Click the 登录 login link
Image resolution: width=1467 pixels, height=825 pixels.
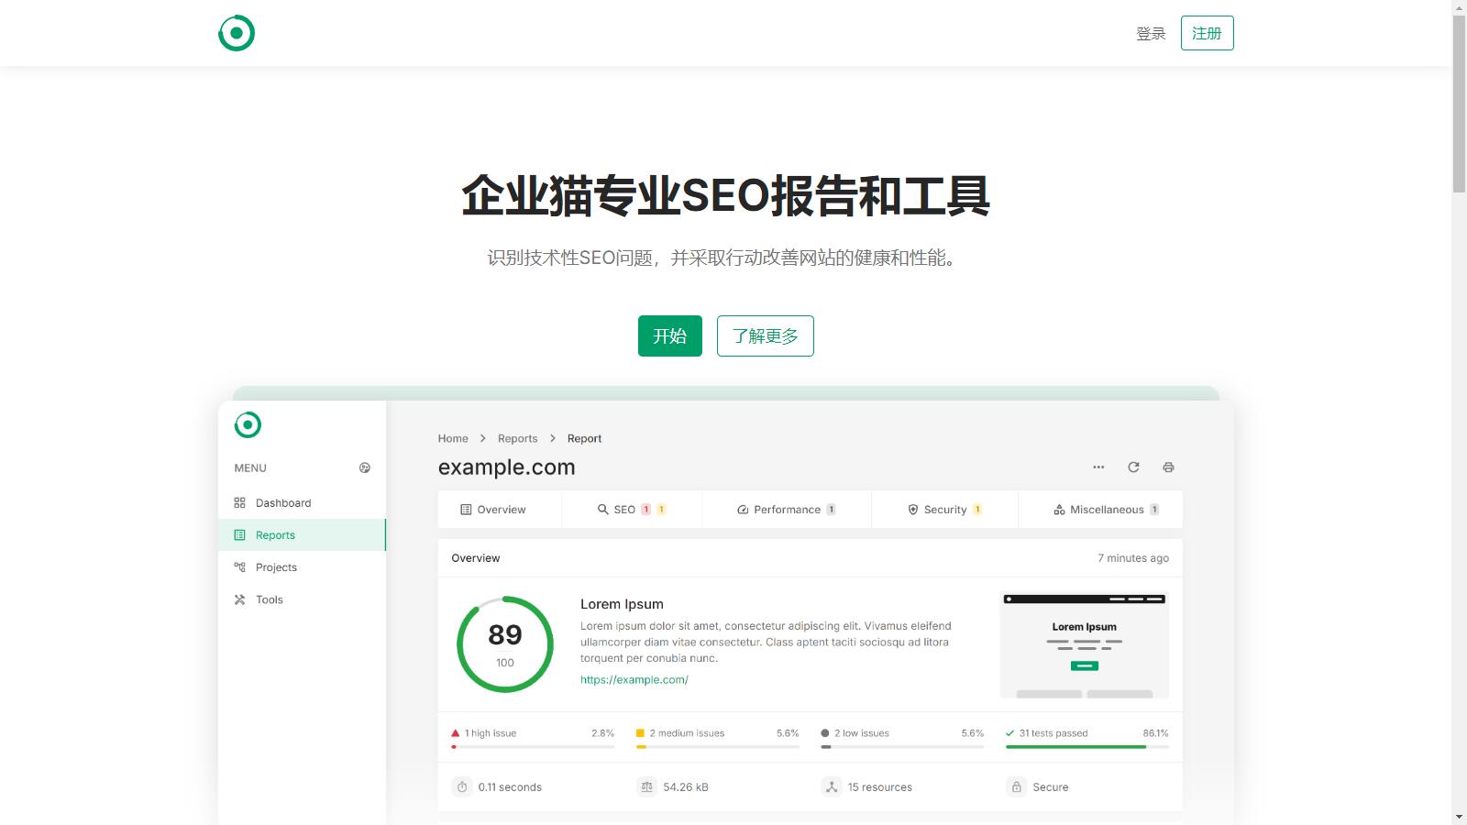[1151, 34]
